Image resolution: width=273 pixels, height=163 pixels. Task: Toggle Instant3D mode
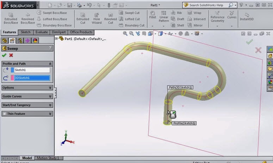[x=247, y=17]
